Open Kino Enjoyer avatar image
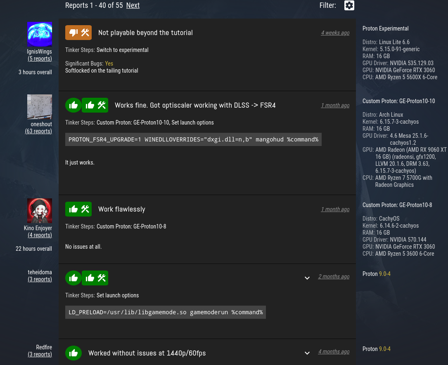 [x=40, y=211]
